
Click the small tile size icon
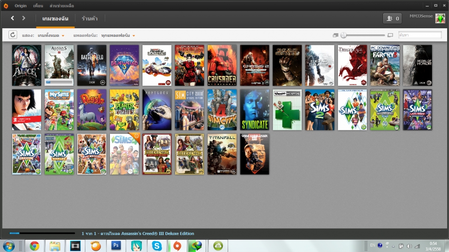335,35
